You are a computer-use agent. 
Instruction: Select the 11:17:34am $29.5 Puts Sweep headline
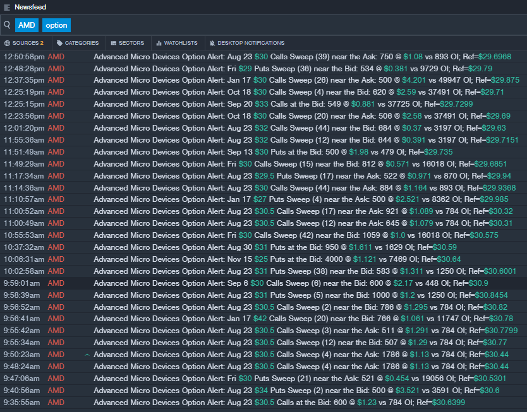[302, 176]
